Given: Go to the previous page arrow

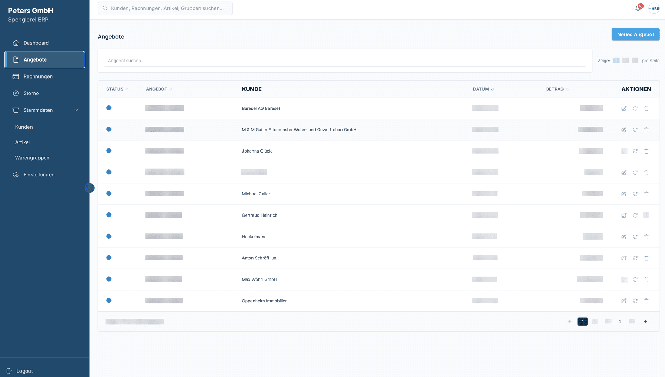Looking at the screenshot, I should 570,322.
